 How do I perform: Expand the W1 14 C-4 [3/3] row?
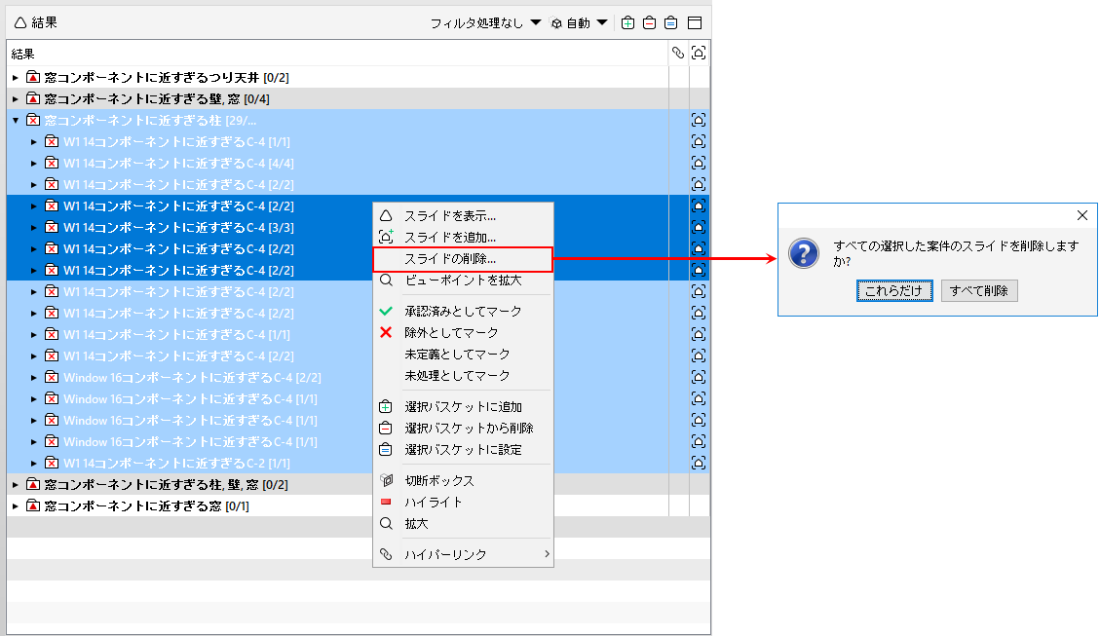(34, 227)
